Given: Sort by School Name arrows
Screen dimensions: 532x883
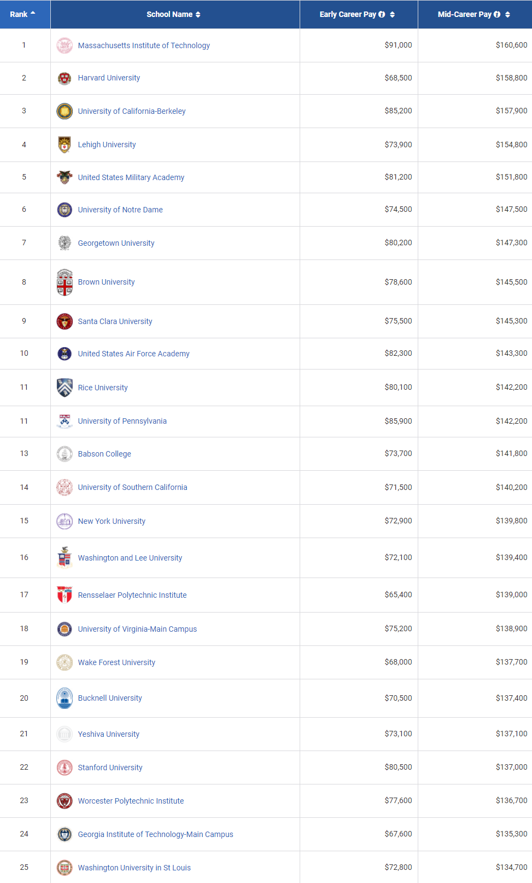Looking at the screenshot, I should pos(198,14).
